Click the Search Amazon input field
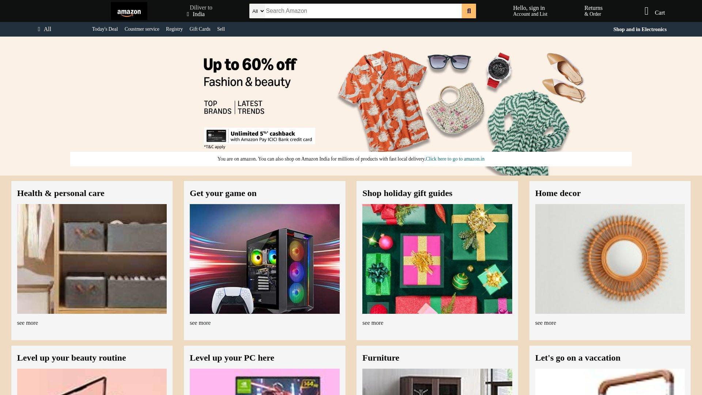 (x=363, y=11)
